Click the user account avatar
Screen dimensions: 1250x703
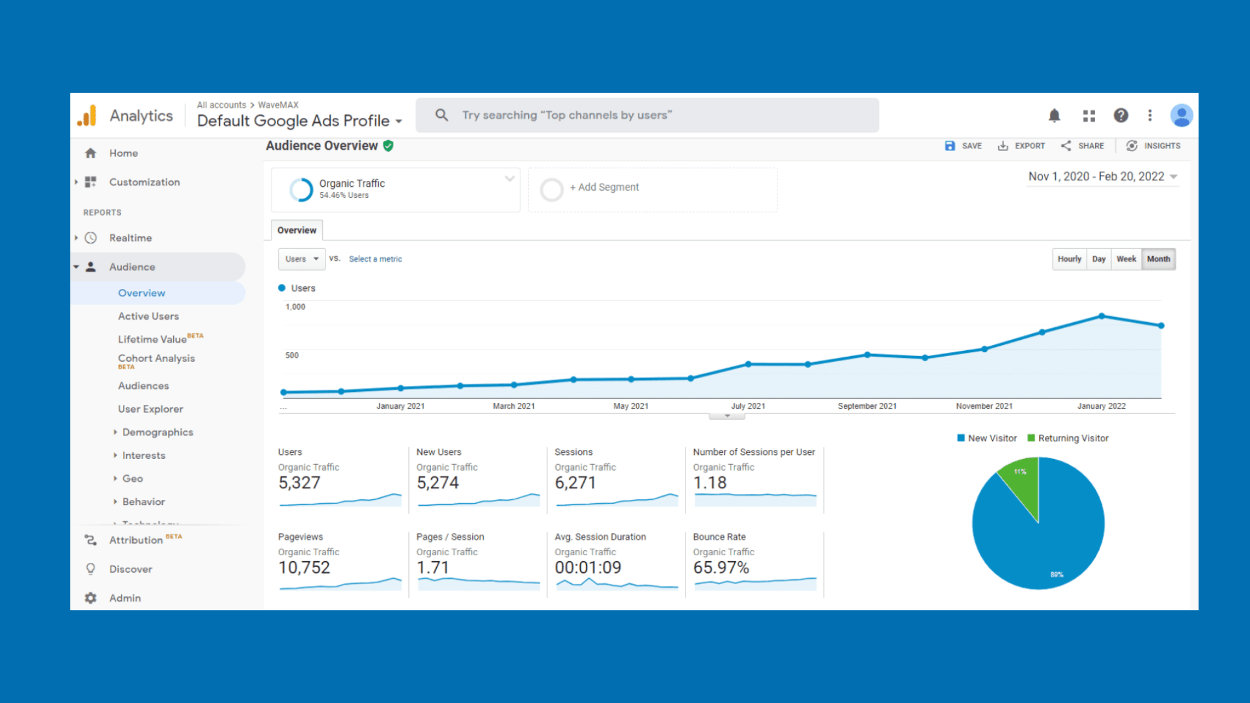click(x=1181, y=115)
